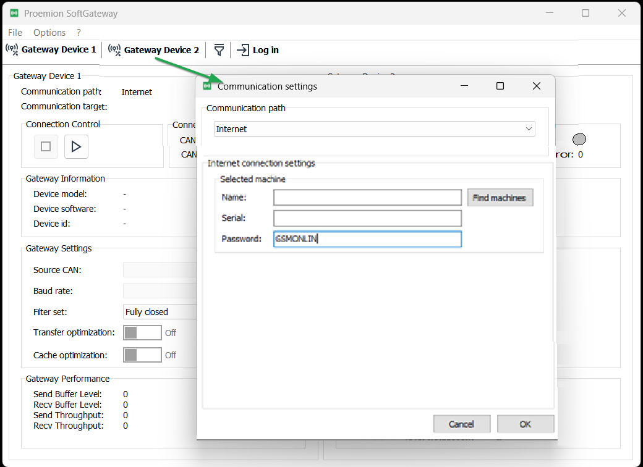
Task: Select the Password field containing GSMONLIN
Action: coord(367,239)
